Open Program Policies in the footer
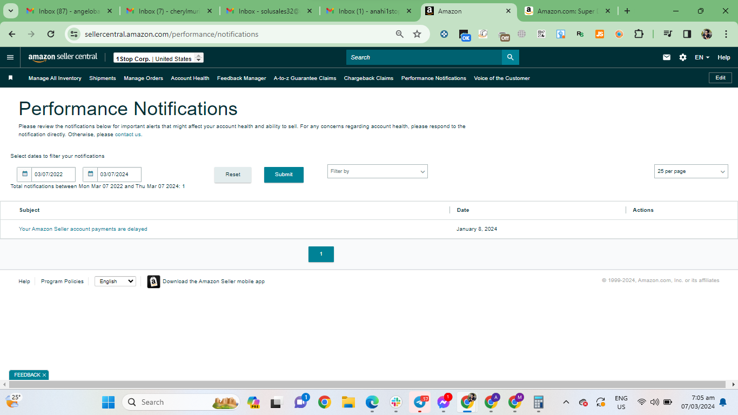Image resolution: width=738 pixels, height=415 pixels. (x=62, y=282)
